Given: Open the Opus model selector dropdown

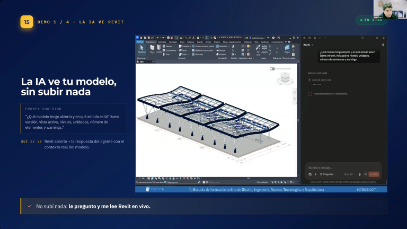Looking at the screenshot, I should pos(349,174).
